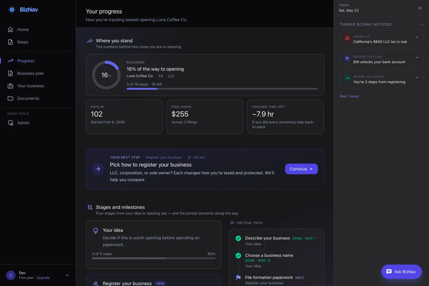The image size is (429, 286).
Task: Click the 16% of the way to opening text
Action: 155,69
